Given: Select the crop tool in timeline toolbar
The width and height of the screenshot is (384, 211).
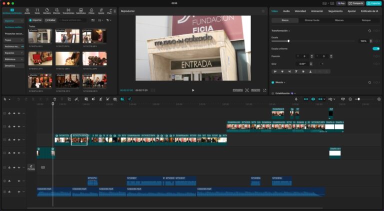Looking at the screenshot, I should click(69, 99).
